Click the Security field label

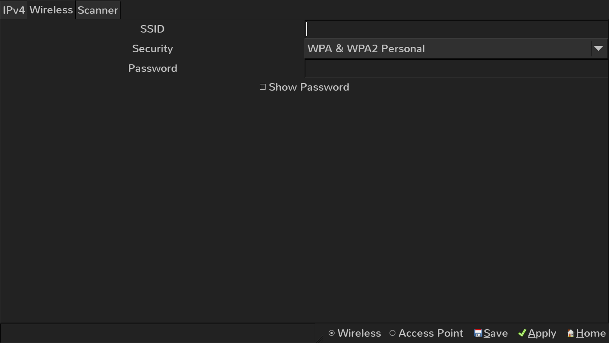point(153,49)
